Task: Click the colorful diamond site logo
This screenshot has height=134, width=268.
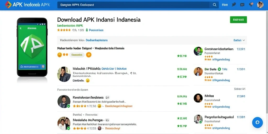Action: click(8, 5)
